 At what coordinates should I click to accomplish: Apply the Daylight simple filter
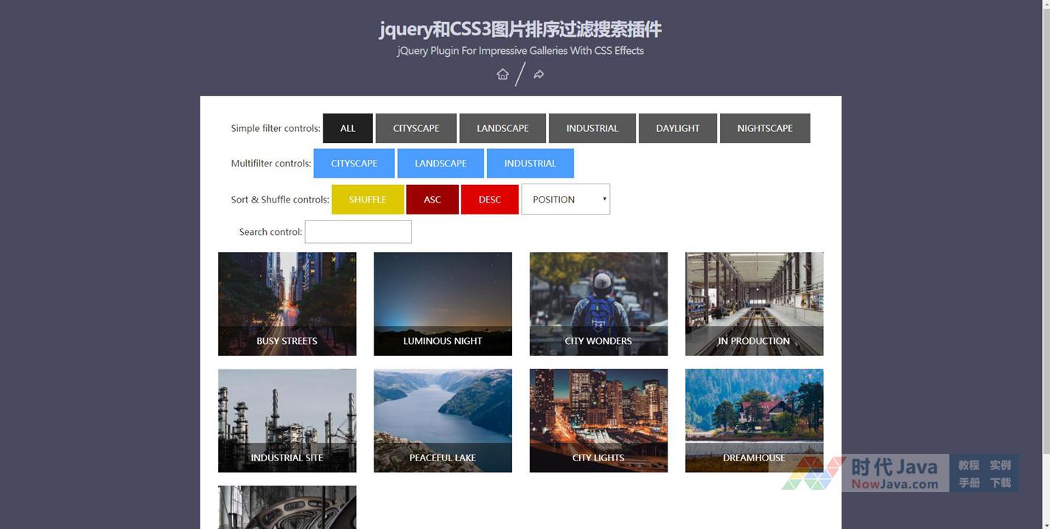(677, 128)
